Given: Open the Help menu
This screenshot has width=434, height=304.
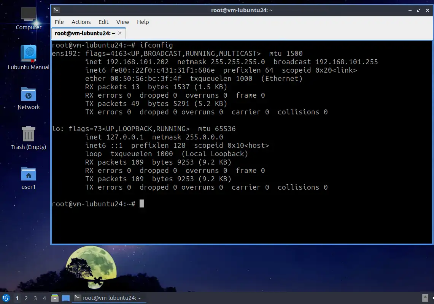Looking at the screenshot, I should coord(143,22).
